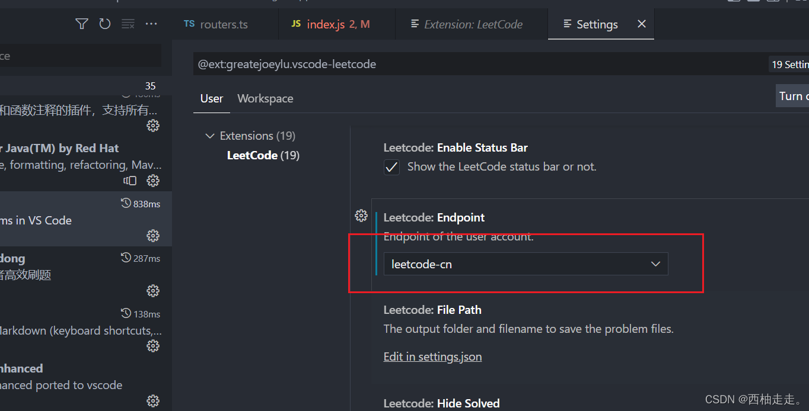The image size is (809, 411).
Task: Refresh the extensions list
Action: (105, 24)
